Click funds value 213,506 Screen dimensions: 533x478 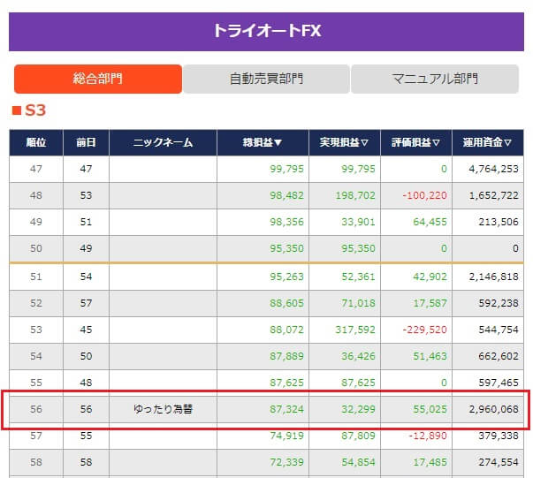click(499, 222)
